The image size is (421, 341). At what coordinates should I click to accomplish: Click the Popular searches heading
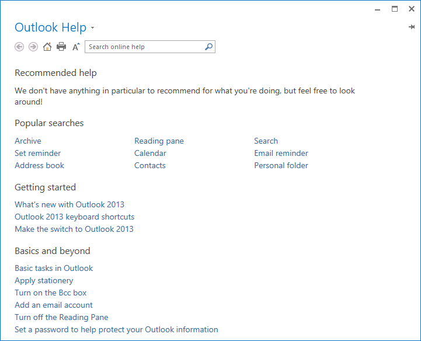[x=49, y=123]
